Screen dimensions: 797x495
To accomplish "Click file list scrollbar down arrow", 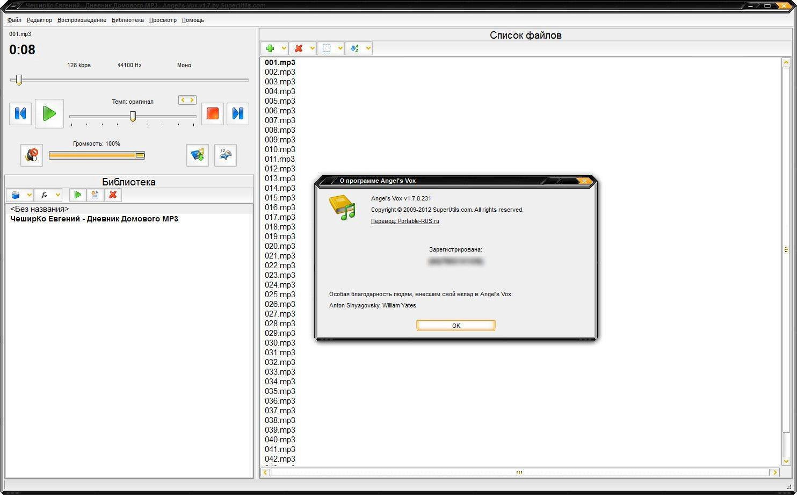I will pos(786,461).
